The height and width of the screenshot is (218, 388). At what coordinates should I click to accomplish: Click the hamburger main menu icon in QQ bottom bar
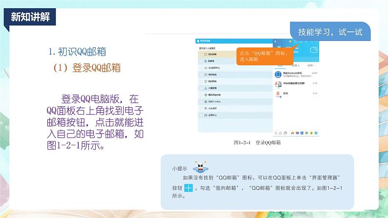coord(275,132)
